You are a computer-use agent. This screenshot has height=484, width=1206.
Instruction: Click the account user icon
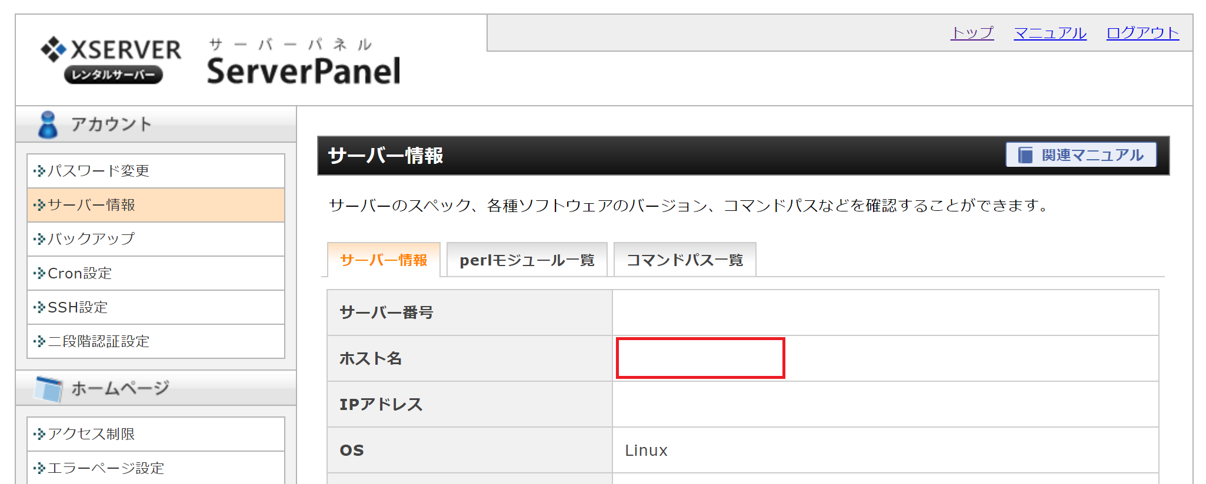48,125
